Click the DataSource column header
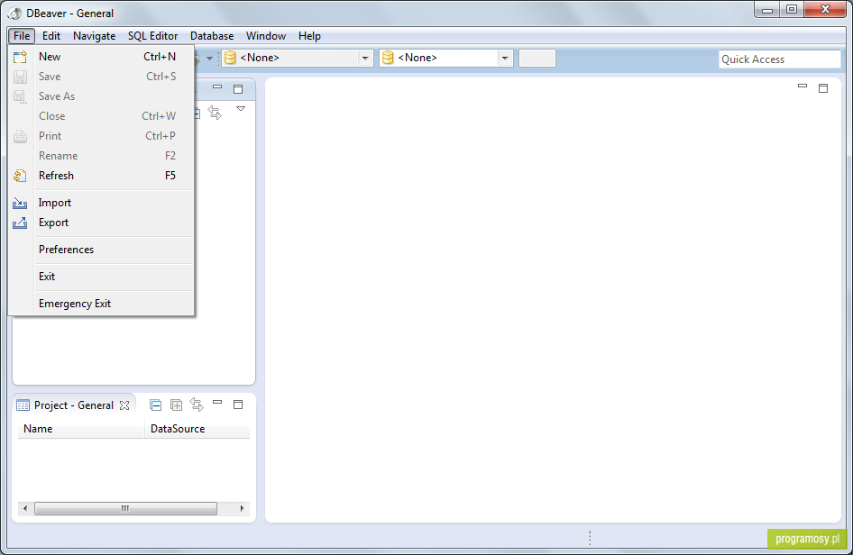Viewport: 853px width, 555px height. tap(197, 429)
